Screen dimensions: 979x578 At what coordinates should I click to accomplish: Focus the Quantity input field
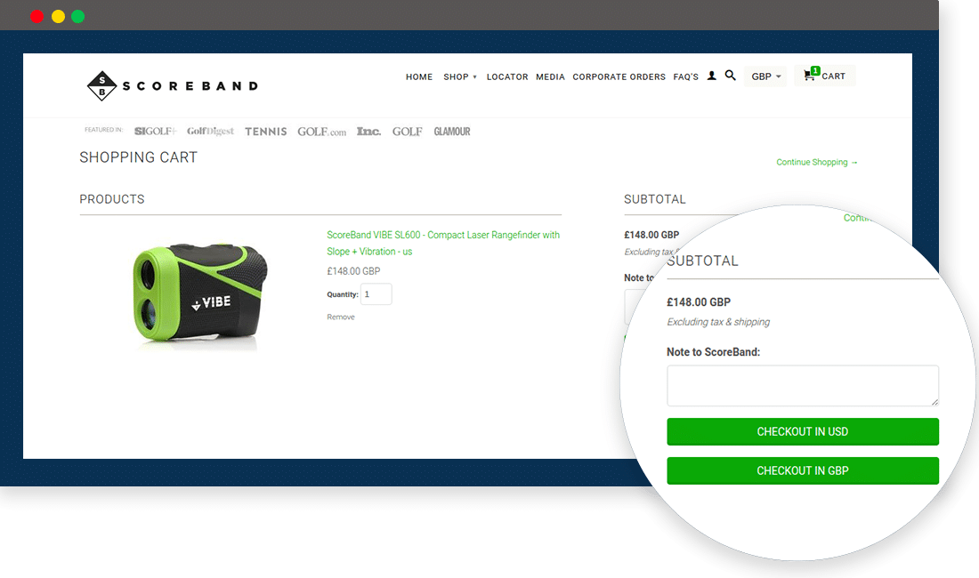[x=376, y=294]
